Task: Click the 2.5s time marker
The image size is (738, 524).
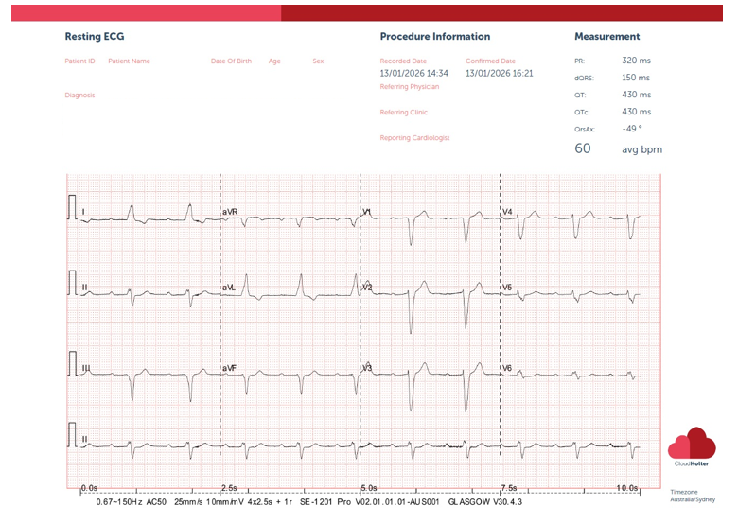Action: [x=230, y=488]
